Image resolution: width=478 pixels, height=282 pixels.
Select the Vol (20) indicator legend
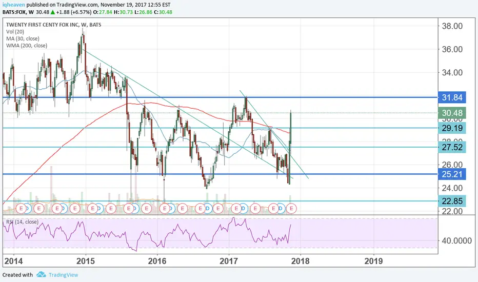click(x=15, y=32)
